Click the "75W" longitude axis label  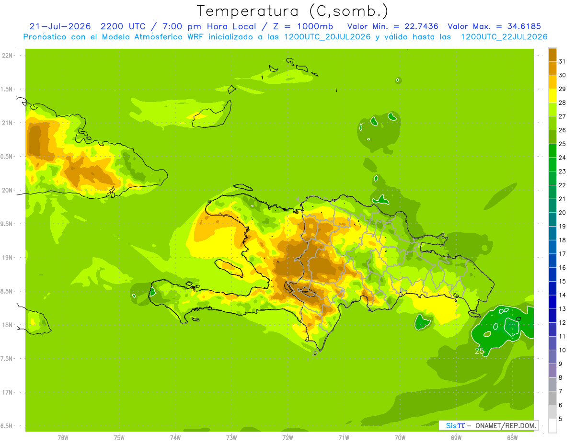tap(119, 437)
